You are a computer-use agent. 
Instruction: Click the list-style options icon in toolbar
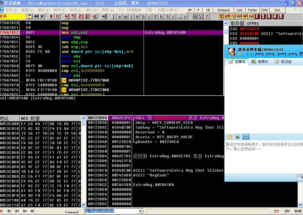tap(195, 16)
